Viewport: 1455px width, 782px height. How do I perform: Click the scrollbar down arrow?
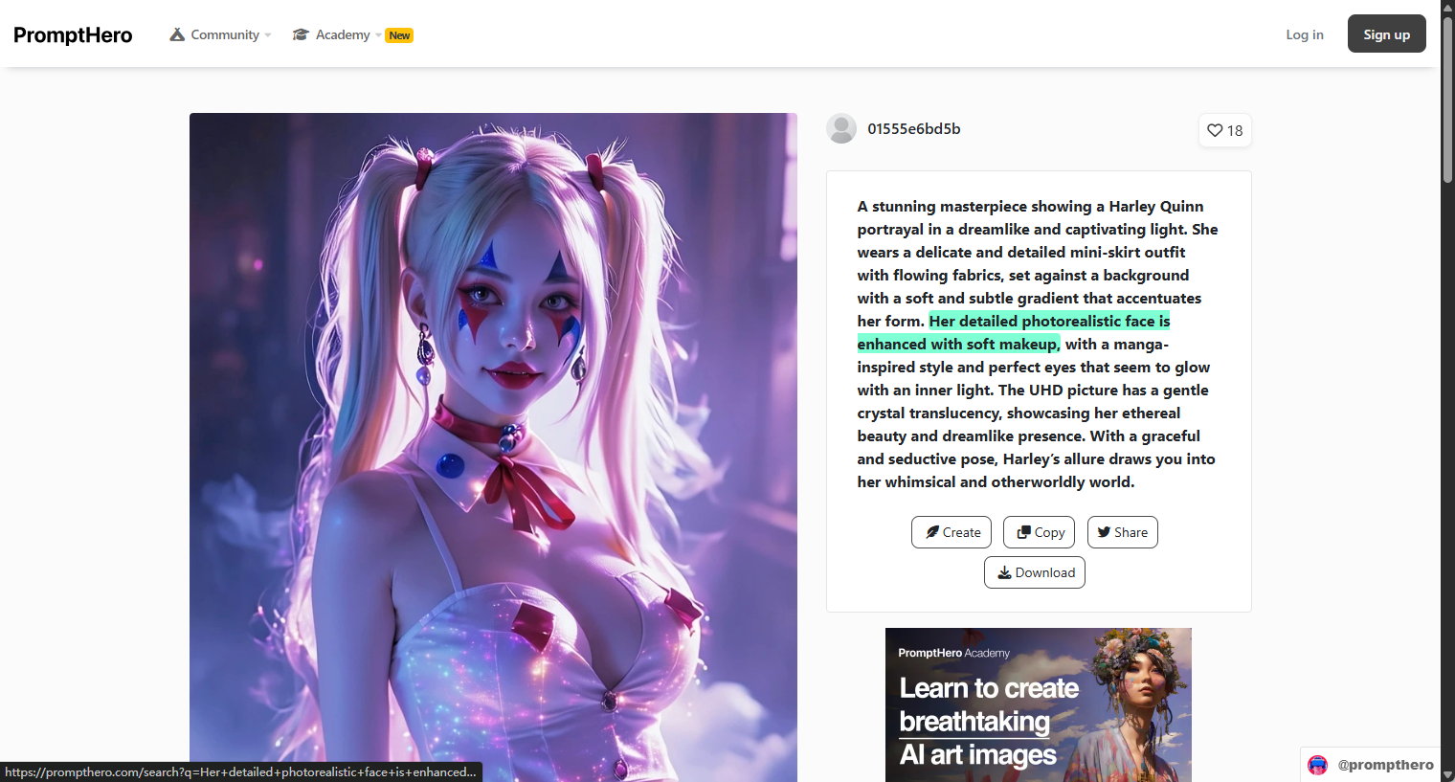point(1447,774)
